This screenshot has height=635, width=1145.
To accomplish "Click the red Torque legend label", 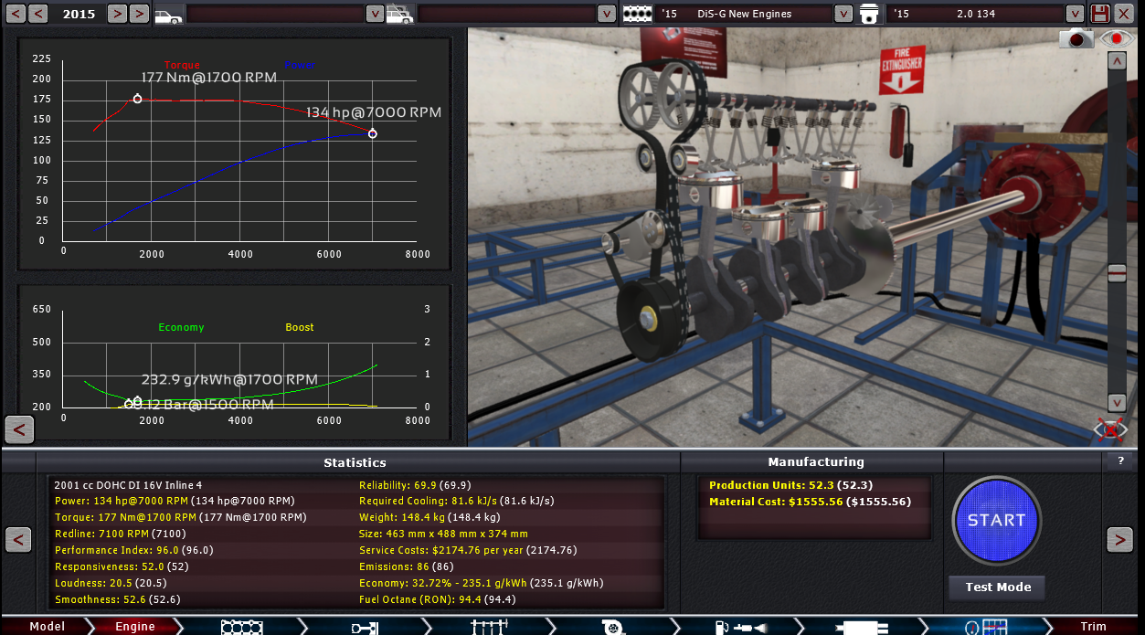I will [x=182, y=66].
